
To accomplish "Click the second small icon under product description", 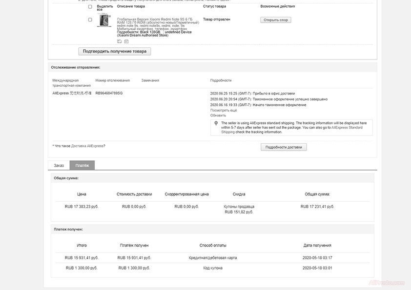I will coord(126,42).
